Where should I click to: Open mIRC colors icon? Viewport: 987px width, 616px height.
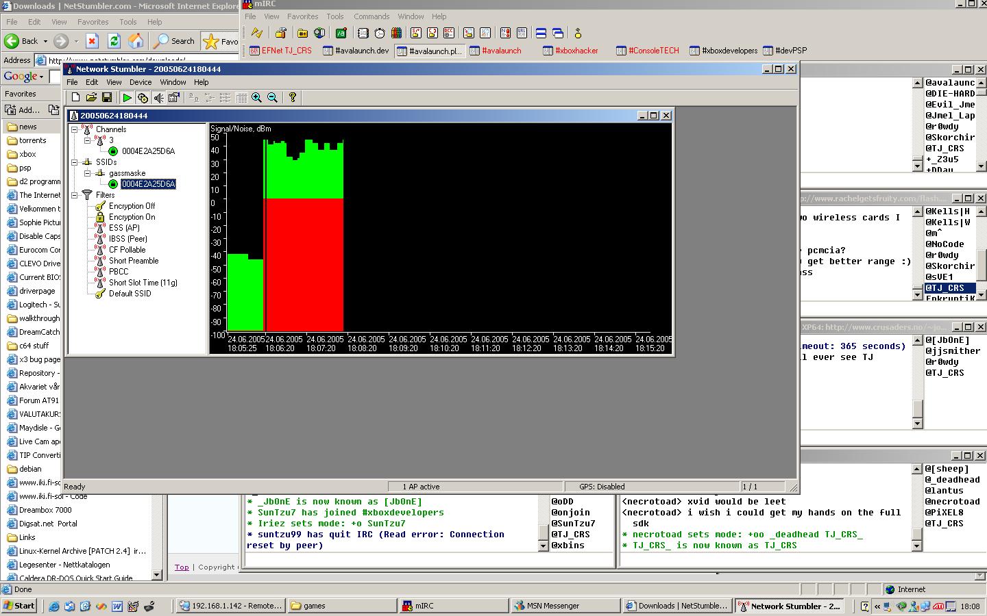(x=396, y=33)
